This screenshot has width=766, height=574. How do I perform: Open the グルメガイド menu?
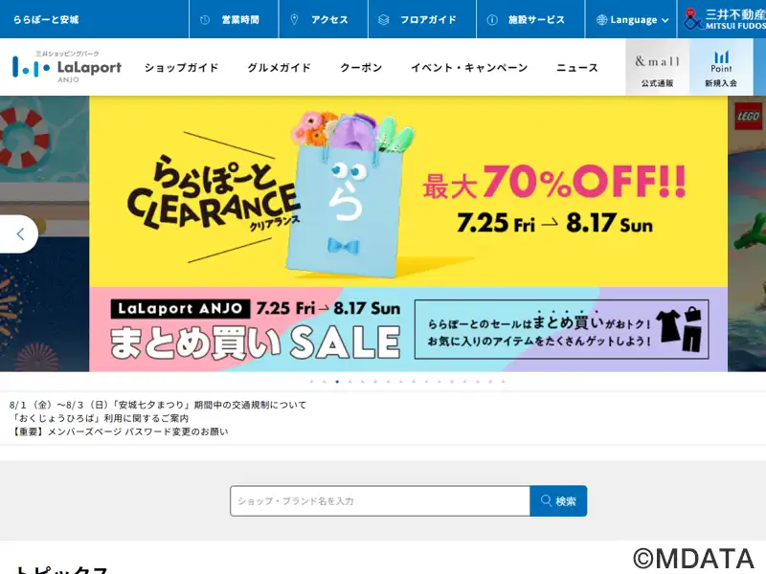click(279, 67)
